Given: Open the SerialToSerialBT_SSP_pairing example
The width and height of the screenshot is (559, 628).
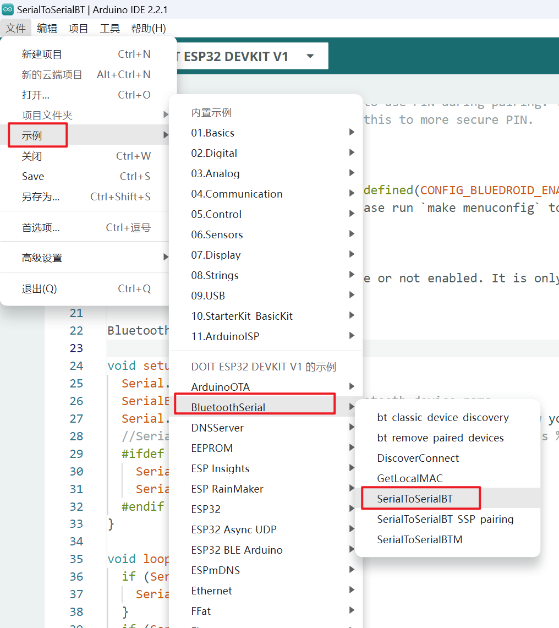Looking at the screenshot, I should pyautogui.click(x=448, y=519).
